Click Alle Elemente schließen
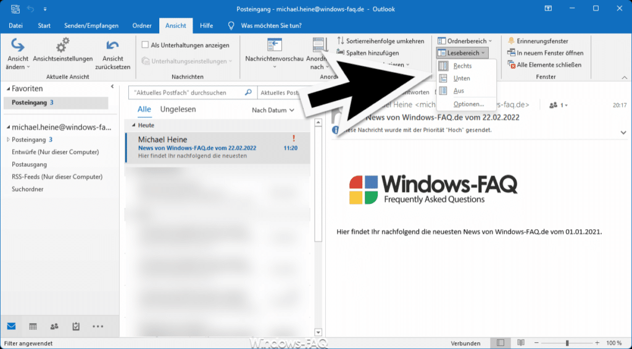This screenshot has width=632, height=349. (544, 65)
